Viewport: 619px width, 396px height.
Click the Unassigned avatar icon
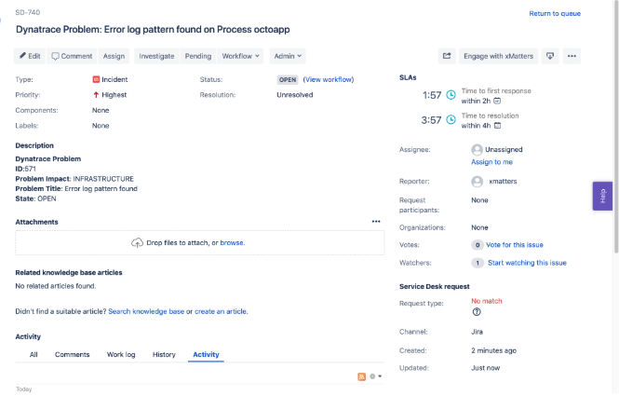[477, 150]
